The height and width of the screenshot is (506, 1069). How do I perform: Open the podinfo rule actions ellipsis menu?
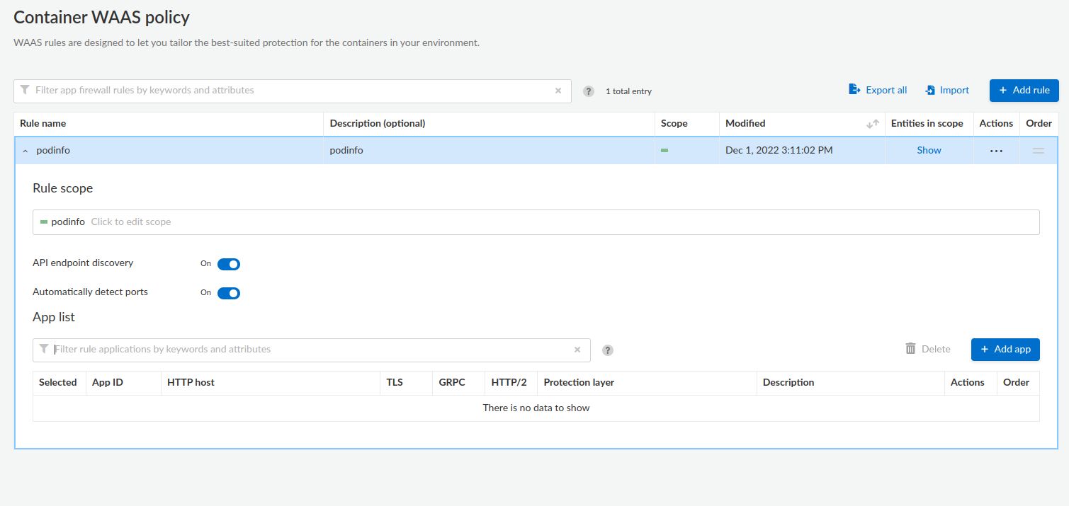pyautogui.click(x=996, y=151)
